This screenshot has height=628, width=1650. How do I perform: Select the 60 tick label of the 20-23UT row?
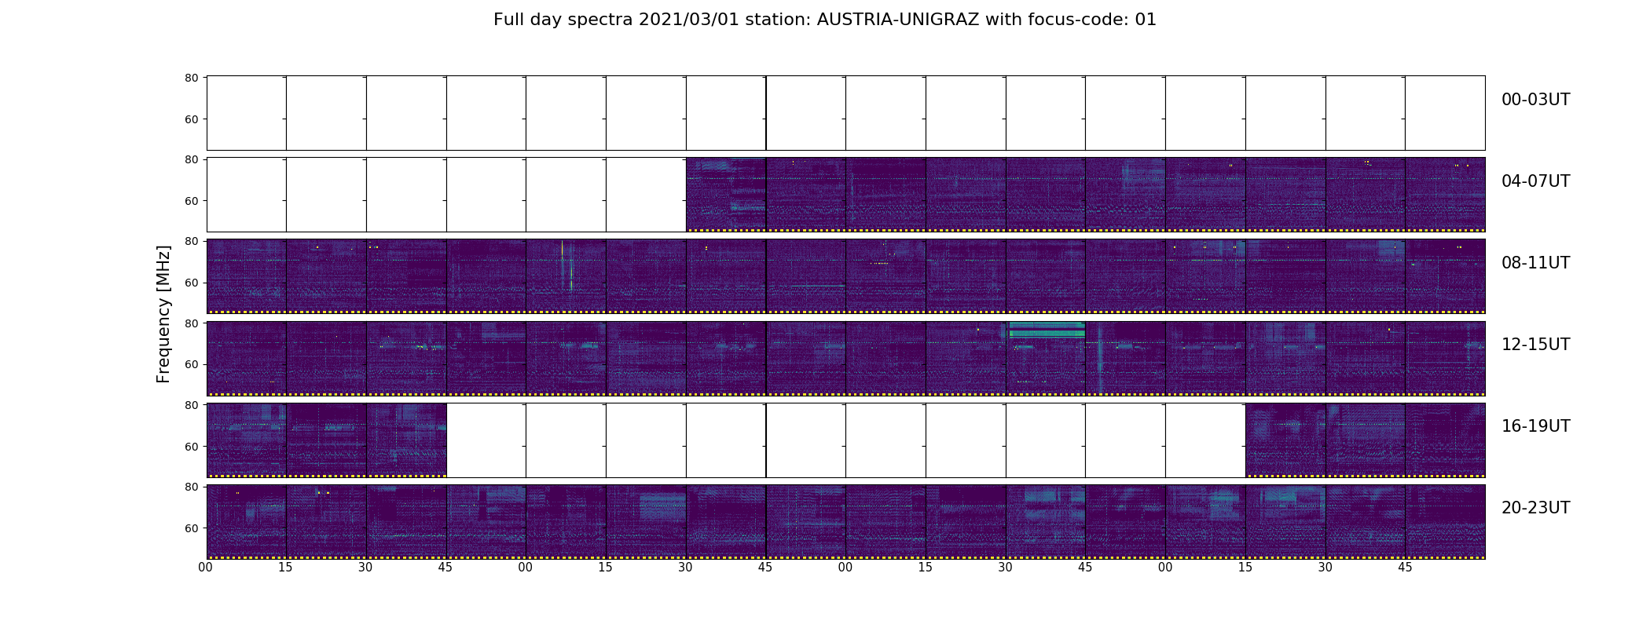pos(191,528)
